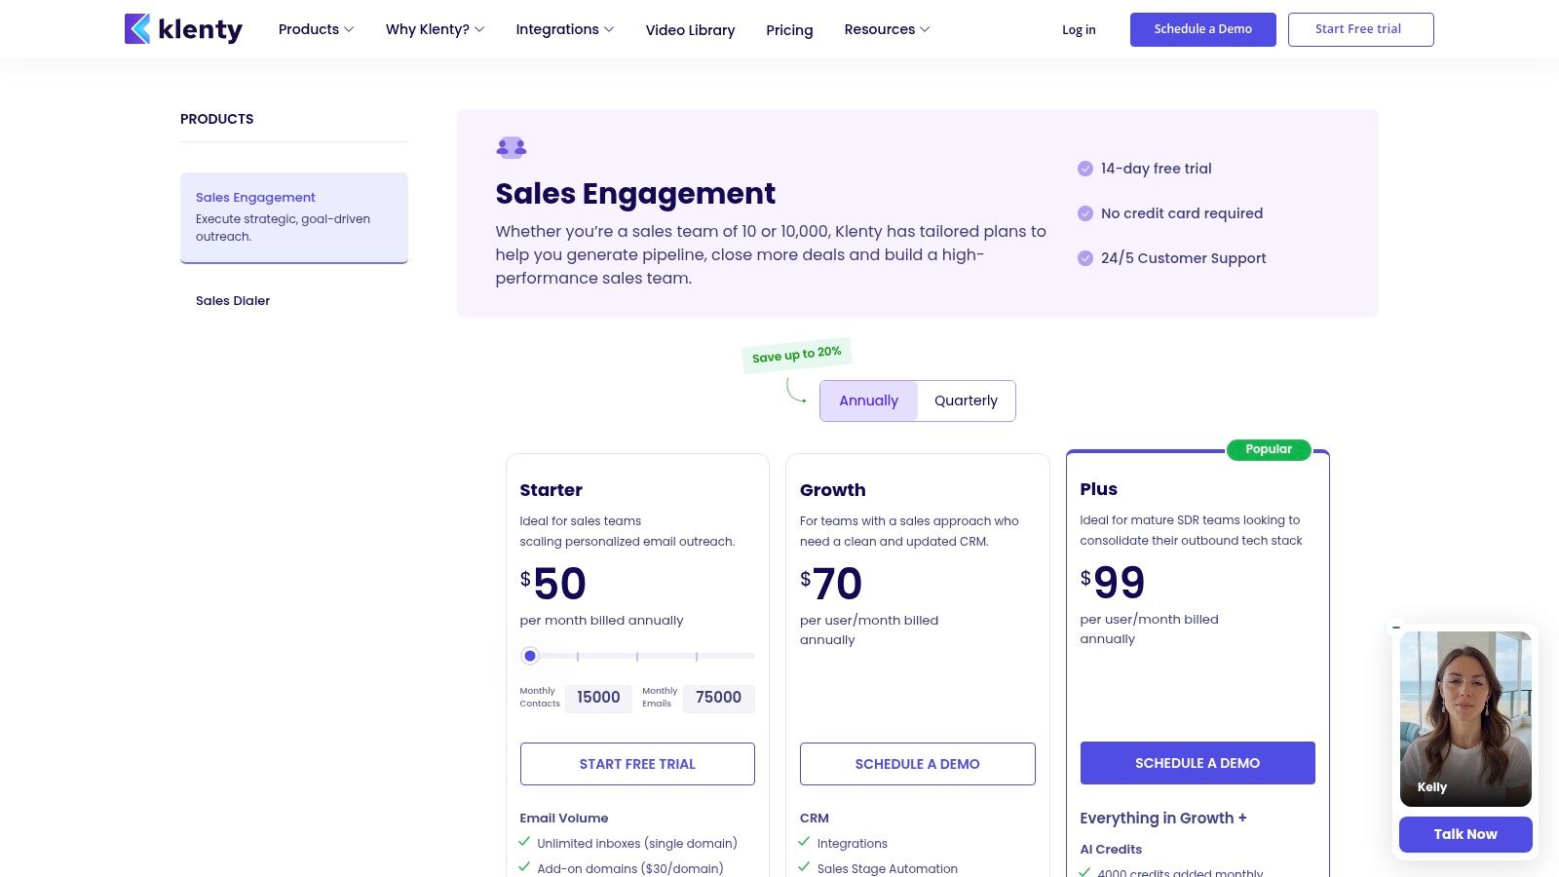Open the Why Klenty? dropdown
The width and height of the screenshot is (1559, 877).
click(x=435, y=29)
